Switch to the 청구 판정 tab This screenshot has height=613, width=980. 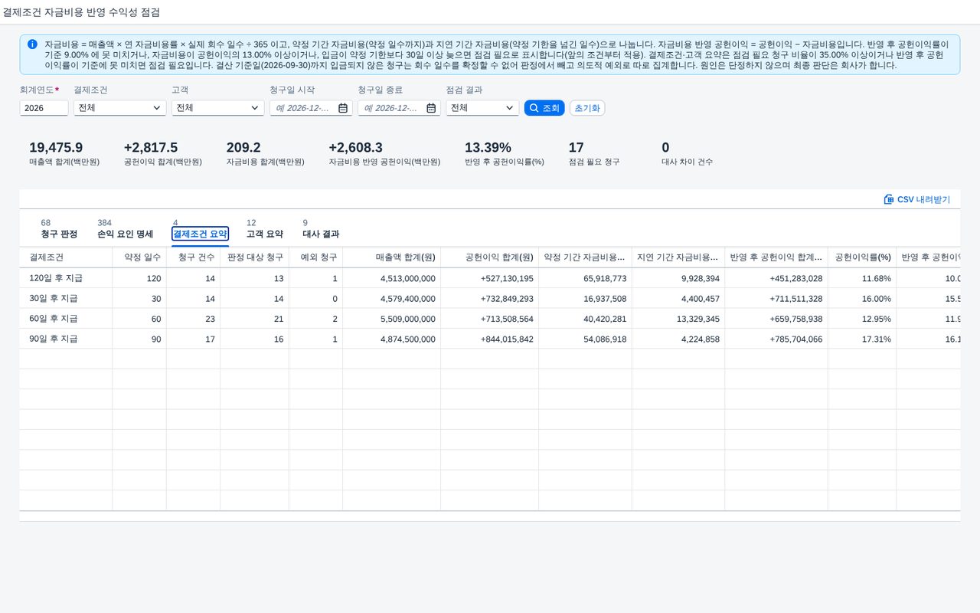tap(59, 234)
